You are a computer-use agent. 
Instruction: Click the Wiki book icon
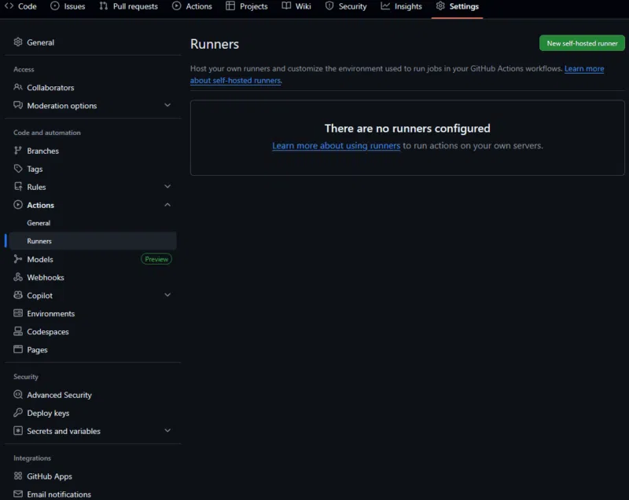[286, 6]
